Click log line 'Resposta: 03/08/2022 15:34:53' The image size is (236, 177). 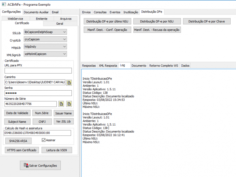tap(104, 100)
